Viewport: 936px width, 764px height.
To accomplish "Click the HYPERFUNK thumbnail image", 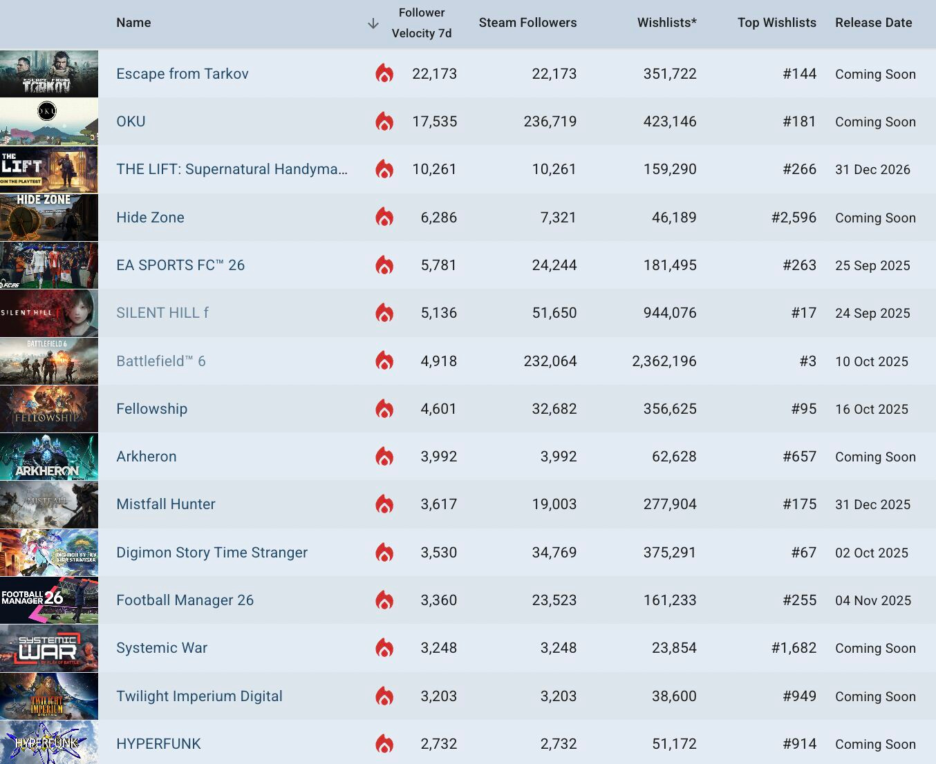I will [x=49, y=743].
